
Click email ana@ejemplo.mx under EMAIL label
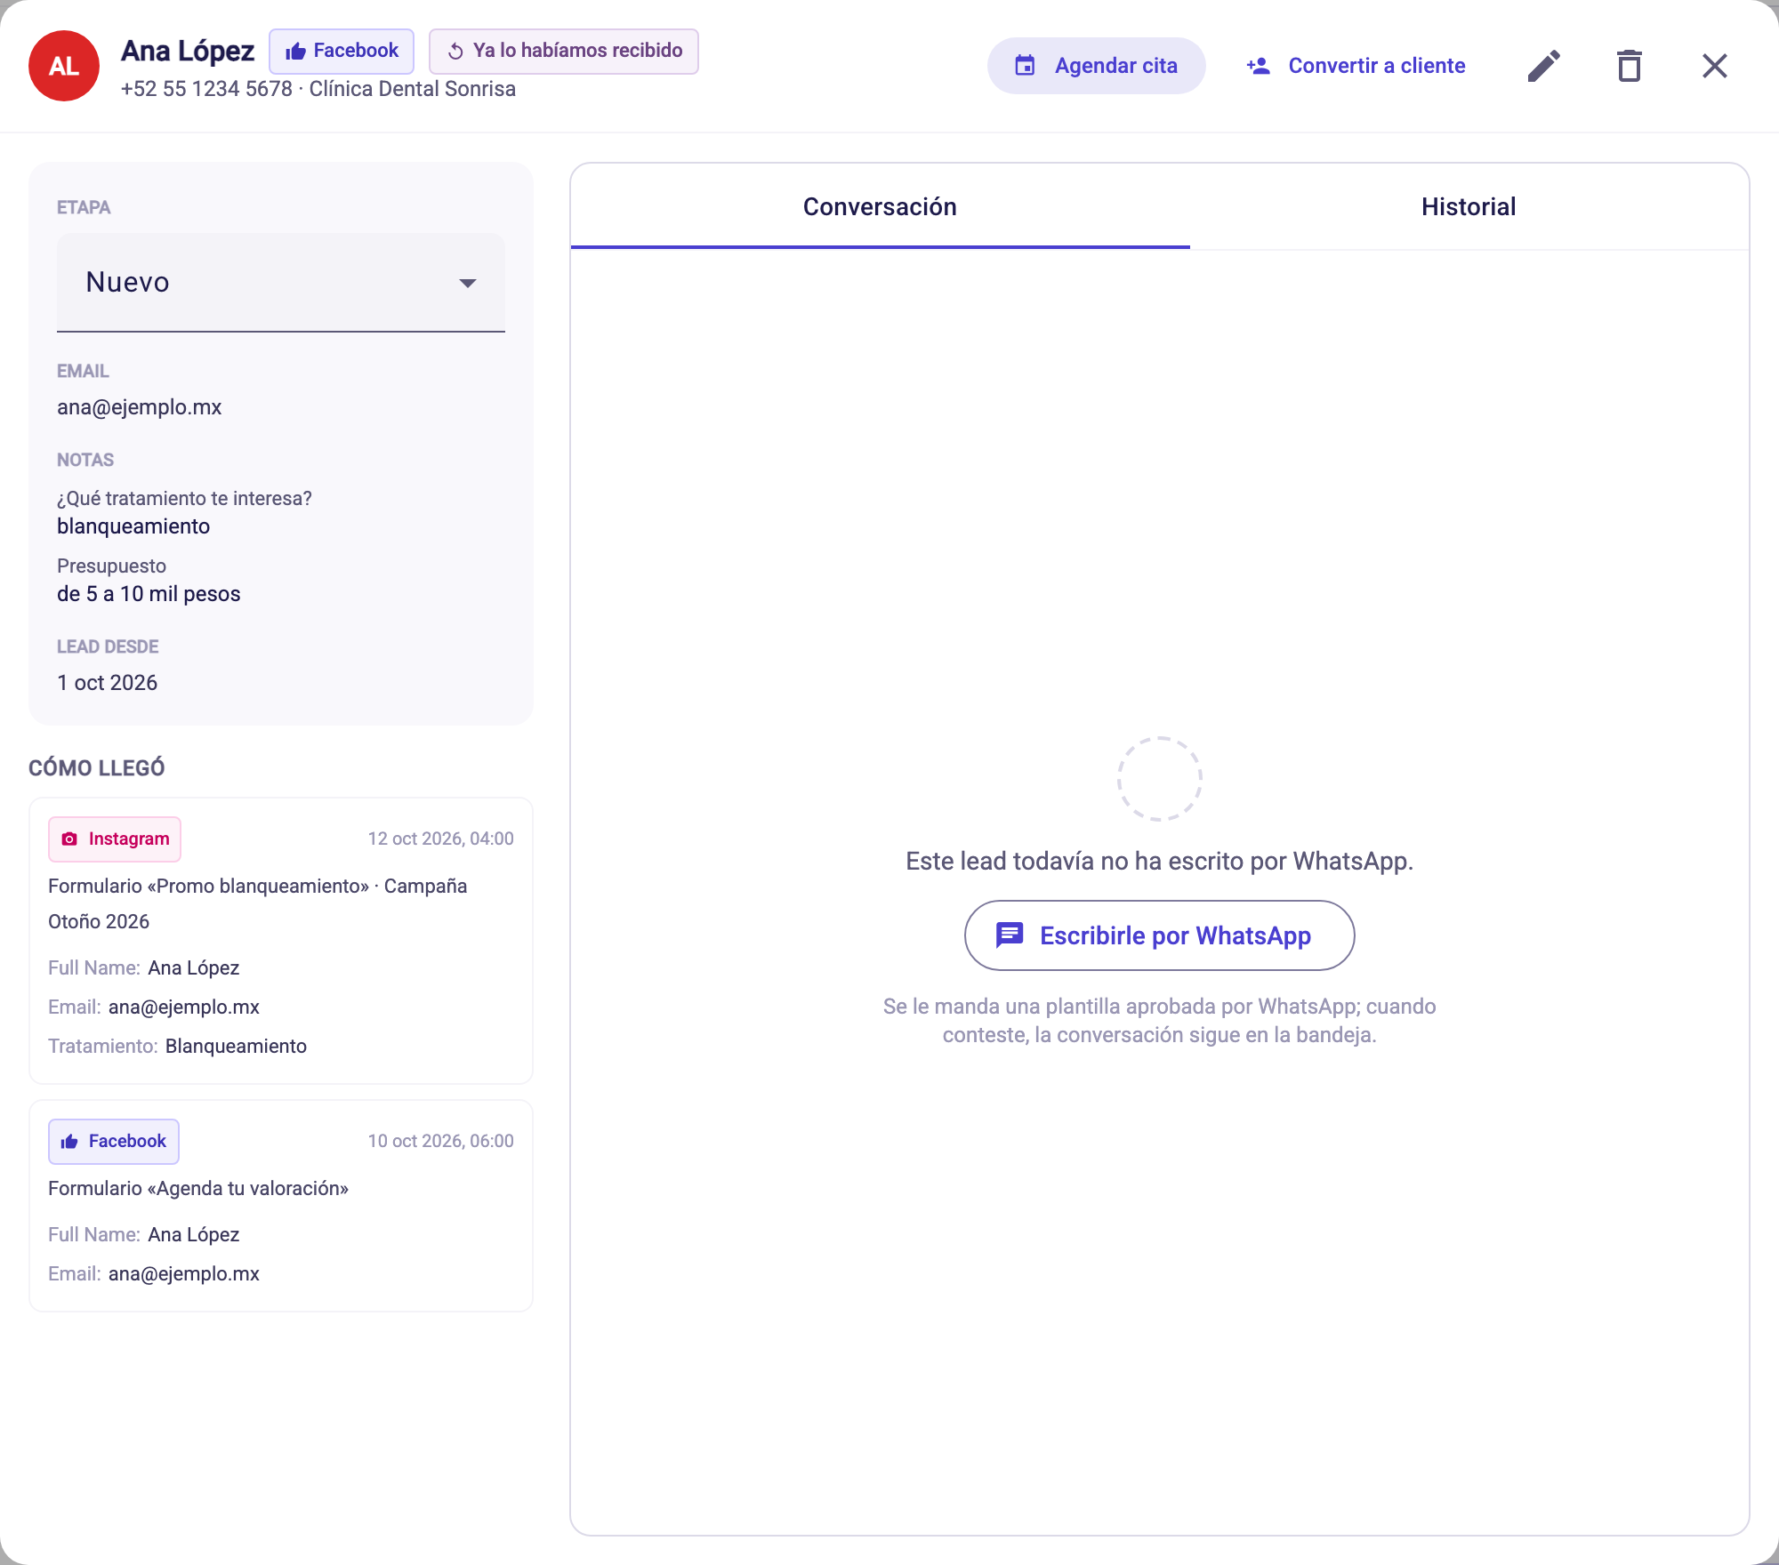pyautogui.click(x=140, y=407)
